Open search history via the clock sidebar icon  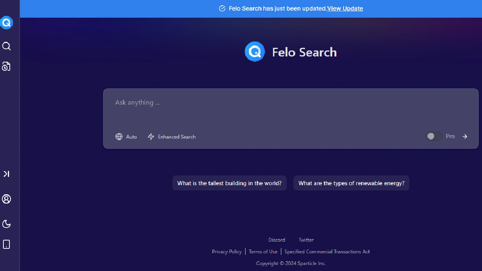coord(6,66)
